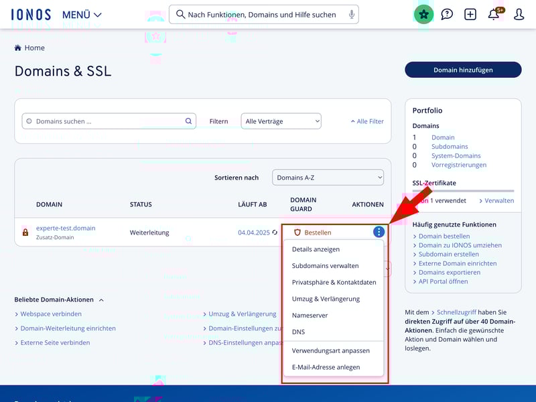Click the green star icon in header
The image size is (536, 402).
[x=423, y=14]
